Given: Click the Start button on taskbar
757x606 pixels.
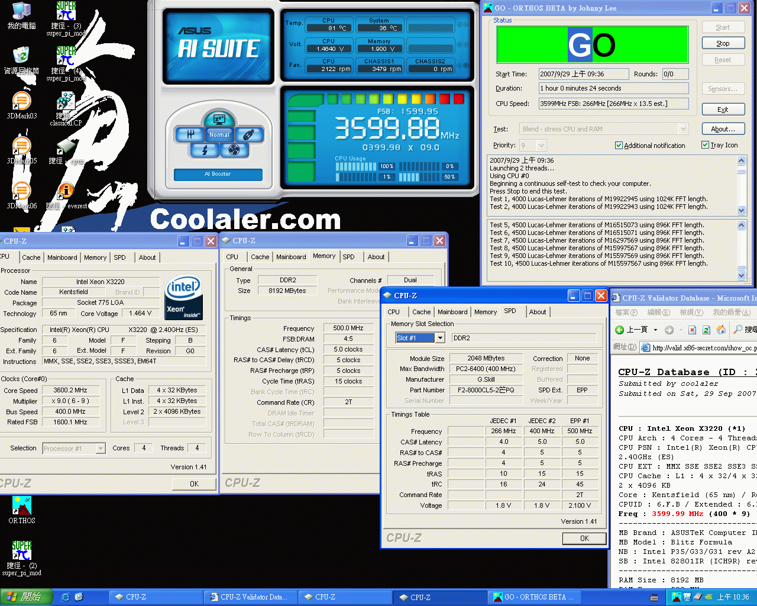Looking at the screenshot, I should (27, 597).
